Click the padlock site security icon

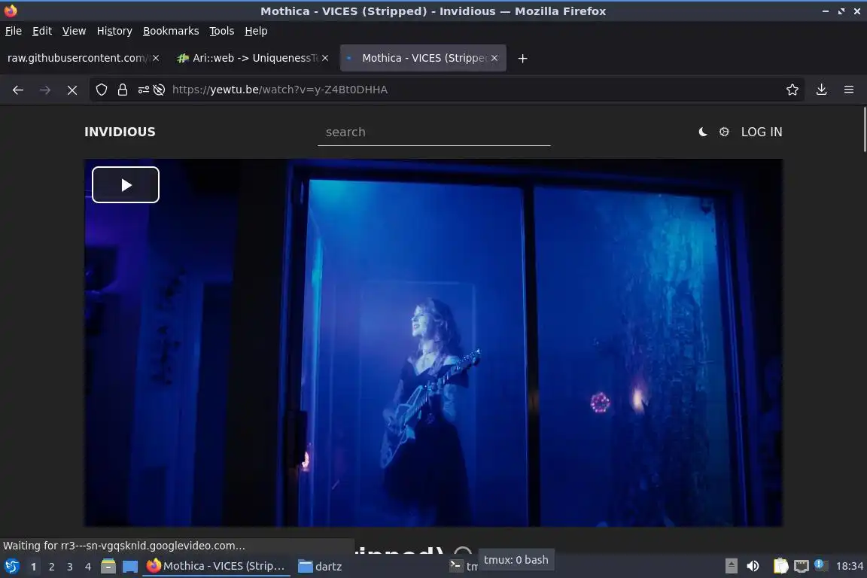[122, 90]
